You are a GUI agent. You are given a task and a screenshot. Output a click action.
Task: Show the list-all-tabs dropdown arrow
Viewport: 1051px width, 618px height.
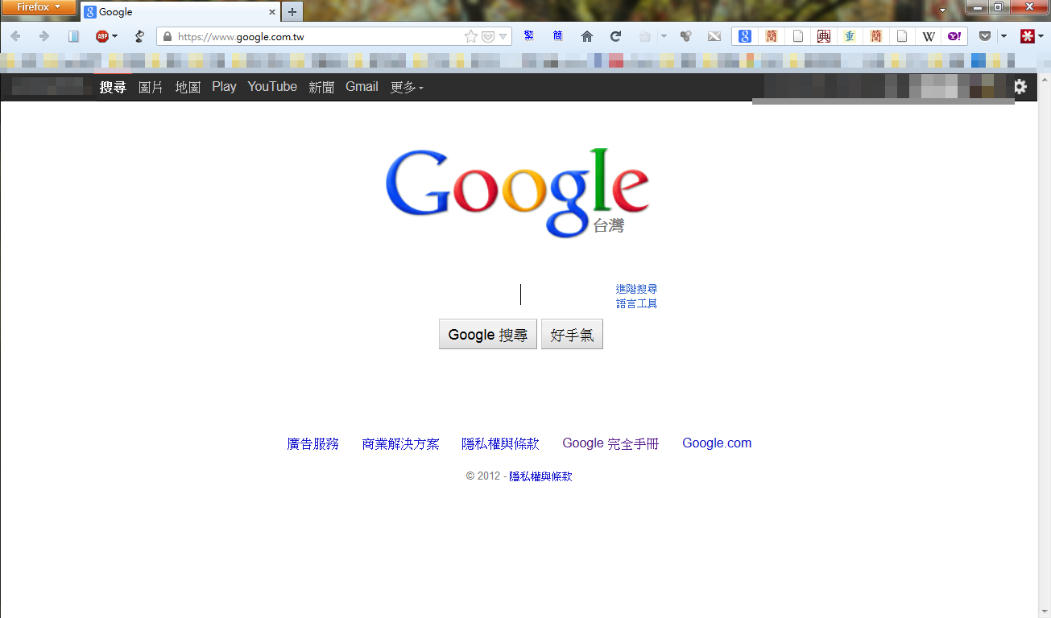coord(943,10)
